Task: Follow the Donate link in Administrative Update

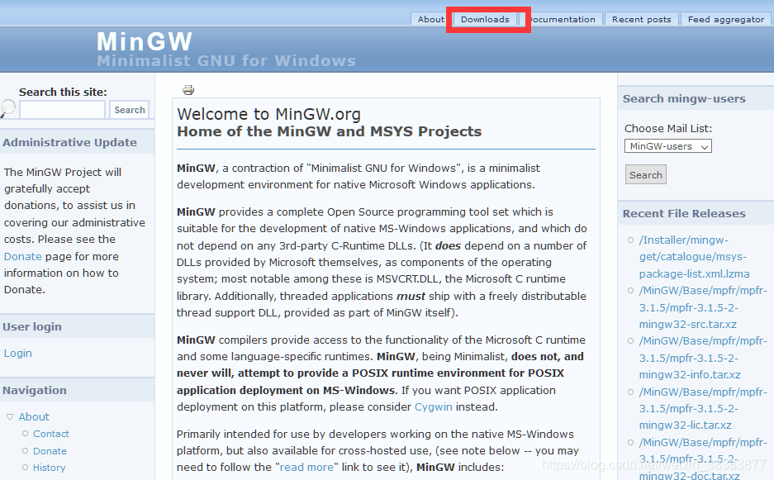Action: (x=22, y=256)
